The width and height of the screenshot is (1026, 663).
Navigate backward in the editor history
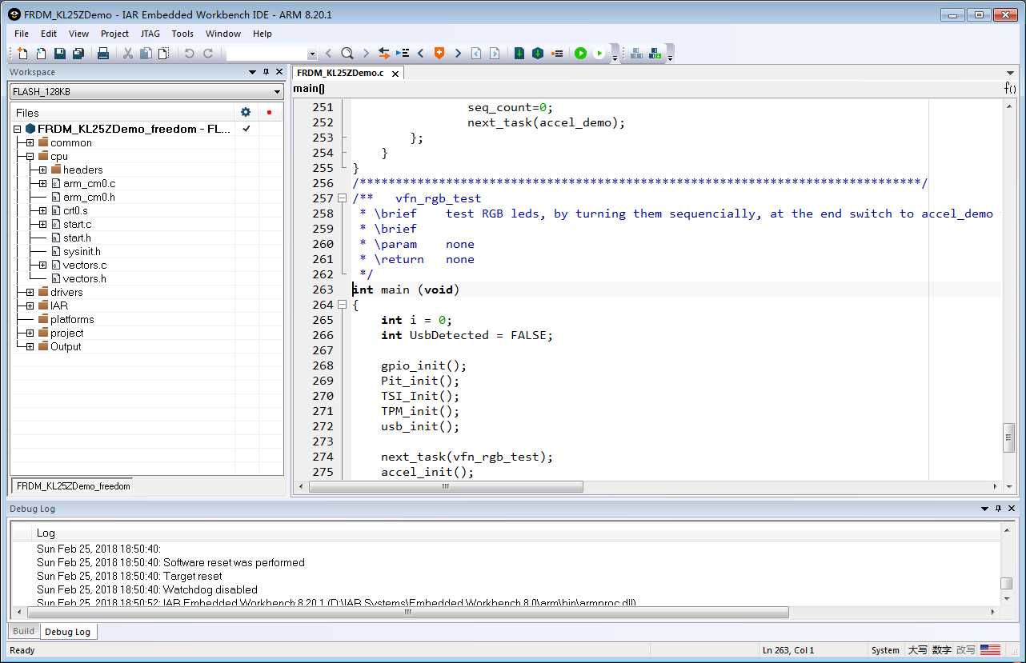click(x=476, y=54)
